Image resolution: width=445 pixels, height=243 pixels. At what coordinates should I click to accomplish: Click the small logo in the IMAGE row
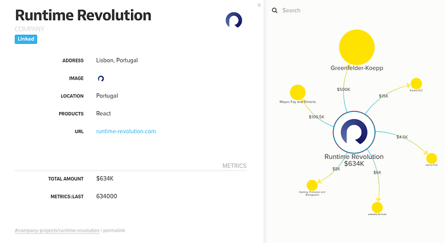[100, 78]
